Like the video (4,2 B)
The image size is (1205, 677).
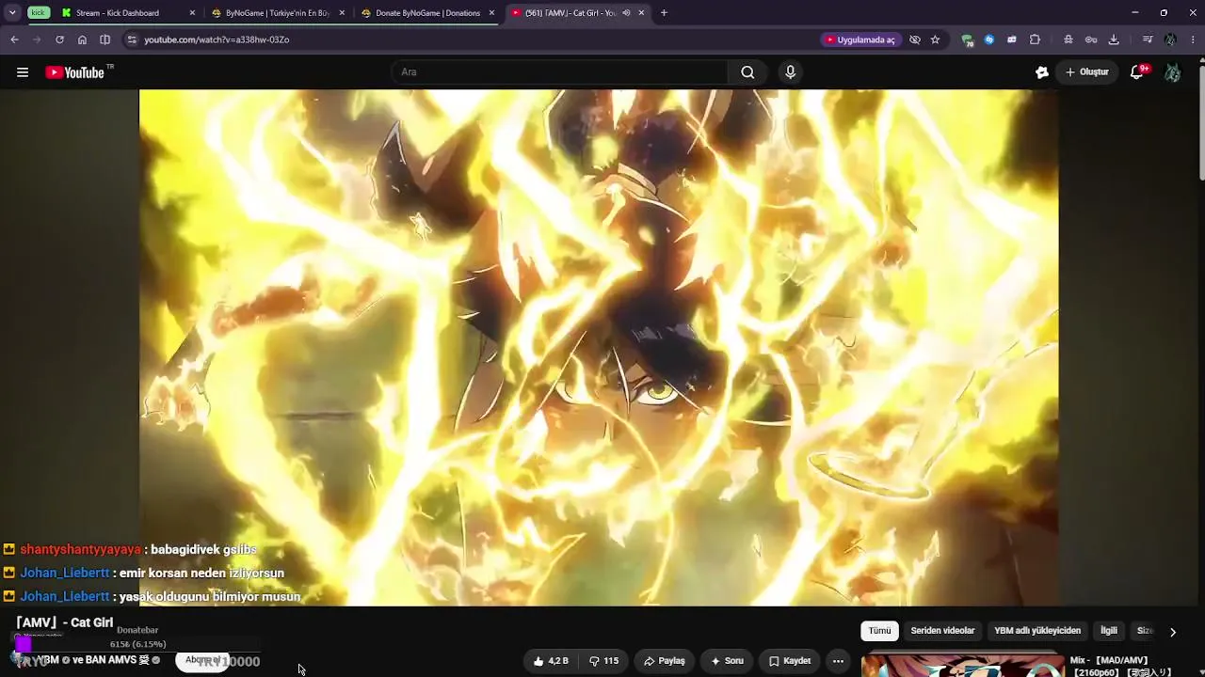(550, 661)
